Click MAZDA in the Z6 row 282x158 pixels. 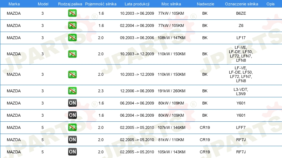click(x=14, y=25)
